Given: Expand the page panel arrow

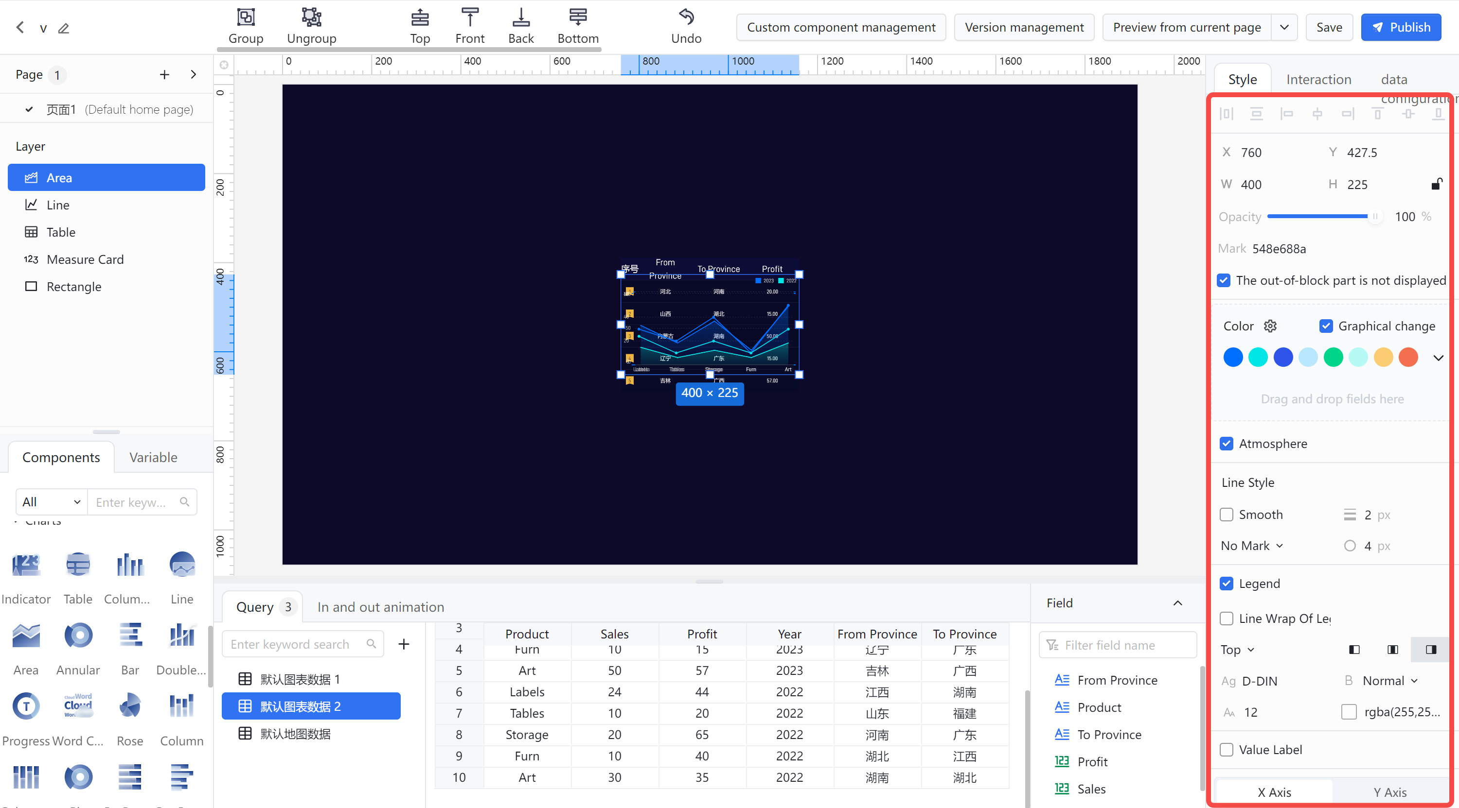Looking at the screenshot, I should (x=194, y=75).
